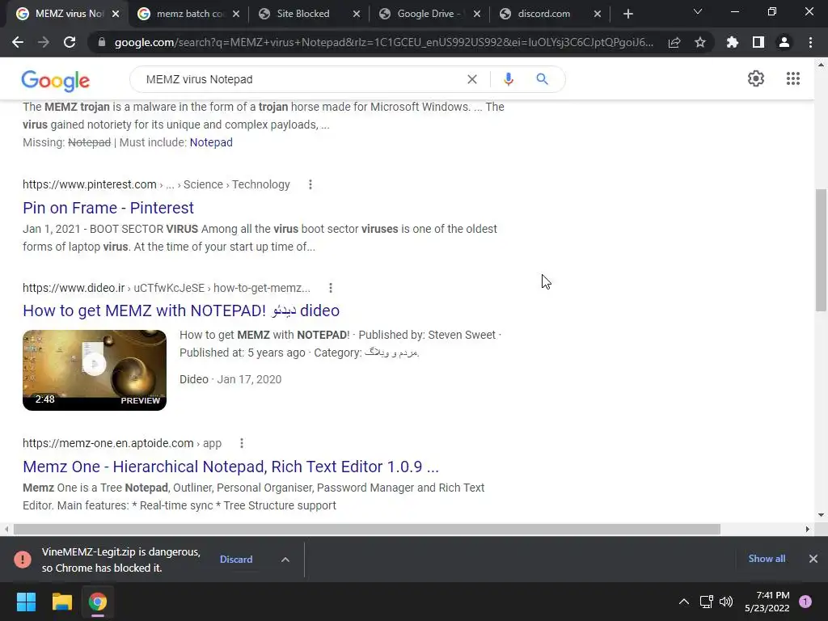Click the Dideo · Jan 17, 2020 text
828x621 pixels.
coord(230,379)
